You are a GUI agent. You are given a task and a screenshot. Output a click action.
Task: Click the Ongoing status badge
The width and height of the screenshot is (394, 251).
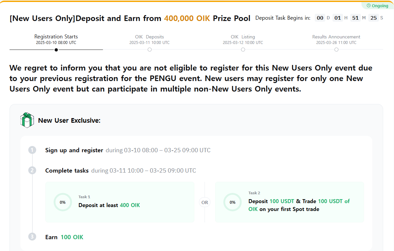tap(378, 6)
